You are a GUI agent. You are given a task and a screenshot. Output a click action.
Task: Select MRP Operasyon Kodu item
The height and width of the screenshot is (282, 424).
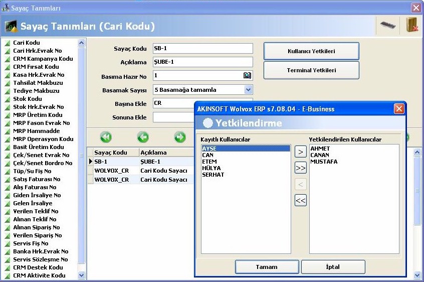click(x=43, y=139)
